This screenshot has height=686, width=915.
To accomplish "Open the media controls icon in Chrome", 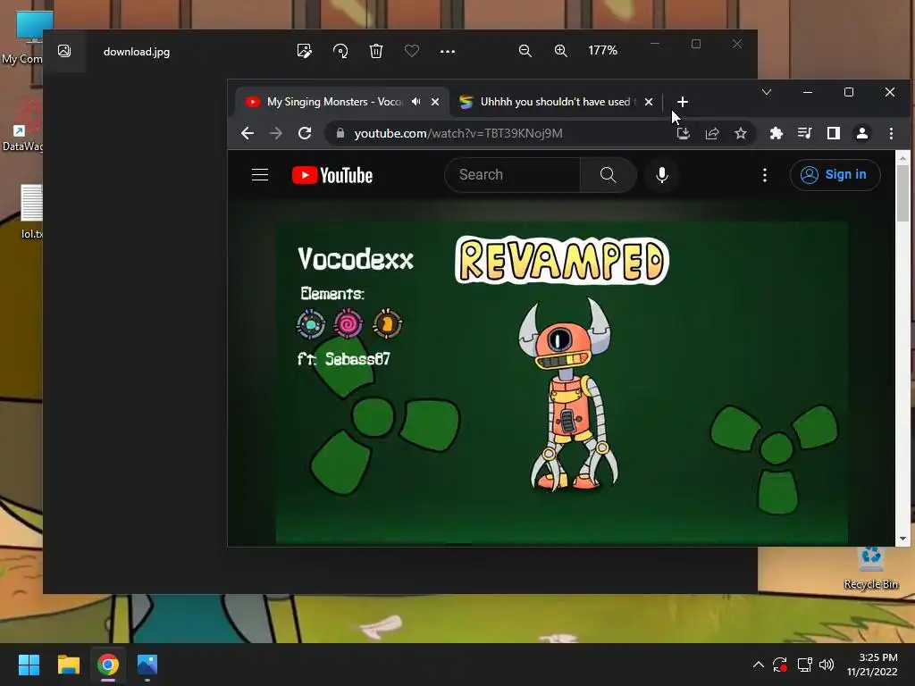I will pos(805,134).
